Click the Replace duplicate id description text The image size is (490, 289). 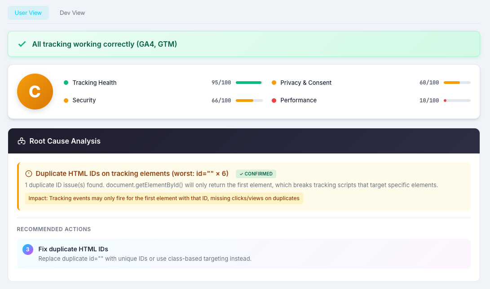145,259
